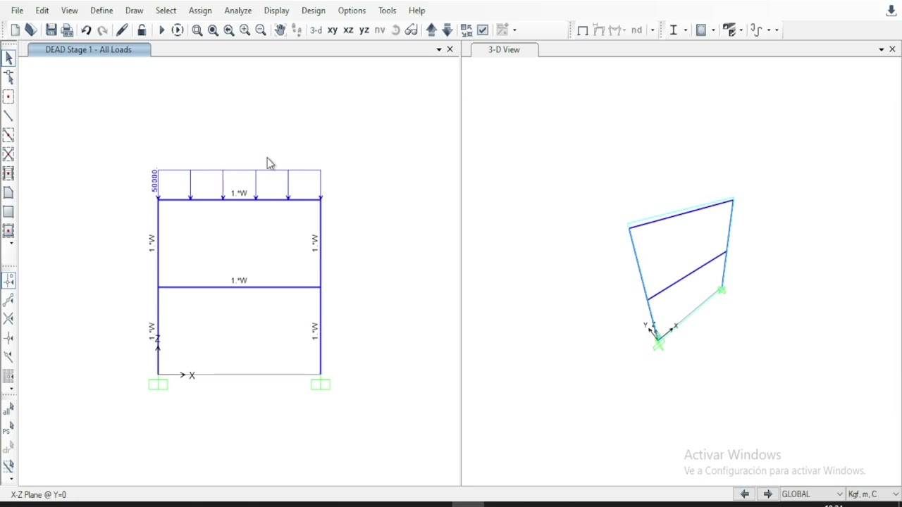Click the Rubber Band Zoom icon
The width and height of the screenshot is (902, 507).
[197, 30]
